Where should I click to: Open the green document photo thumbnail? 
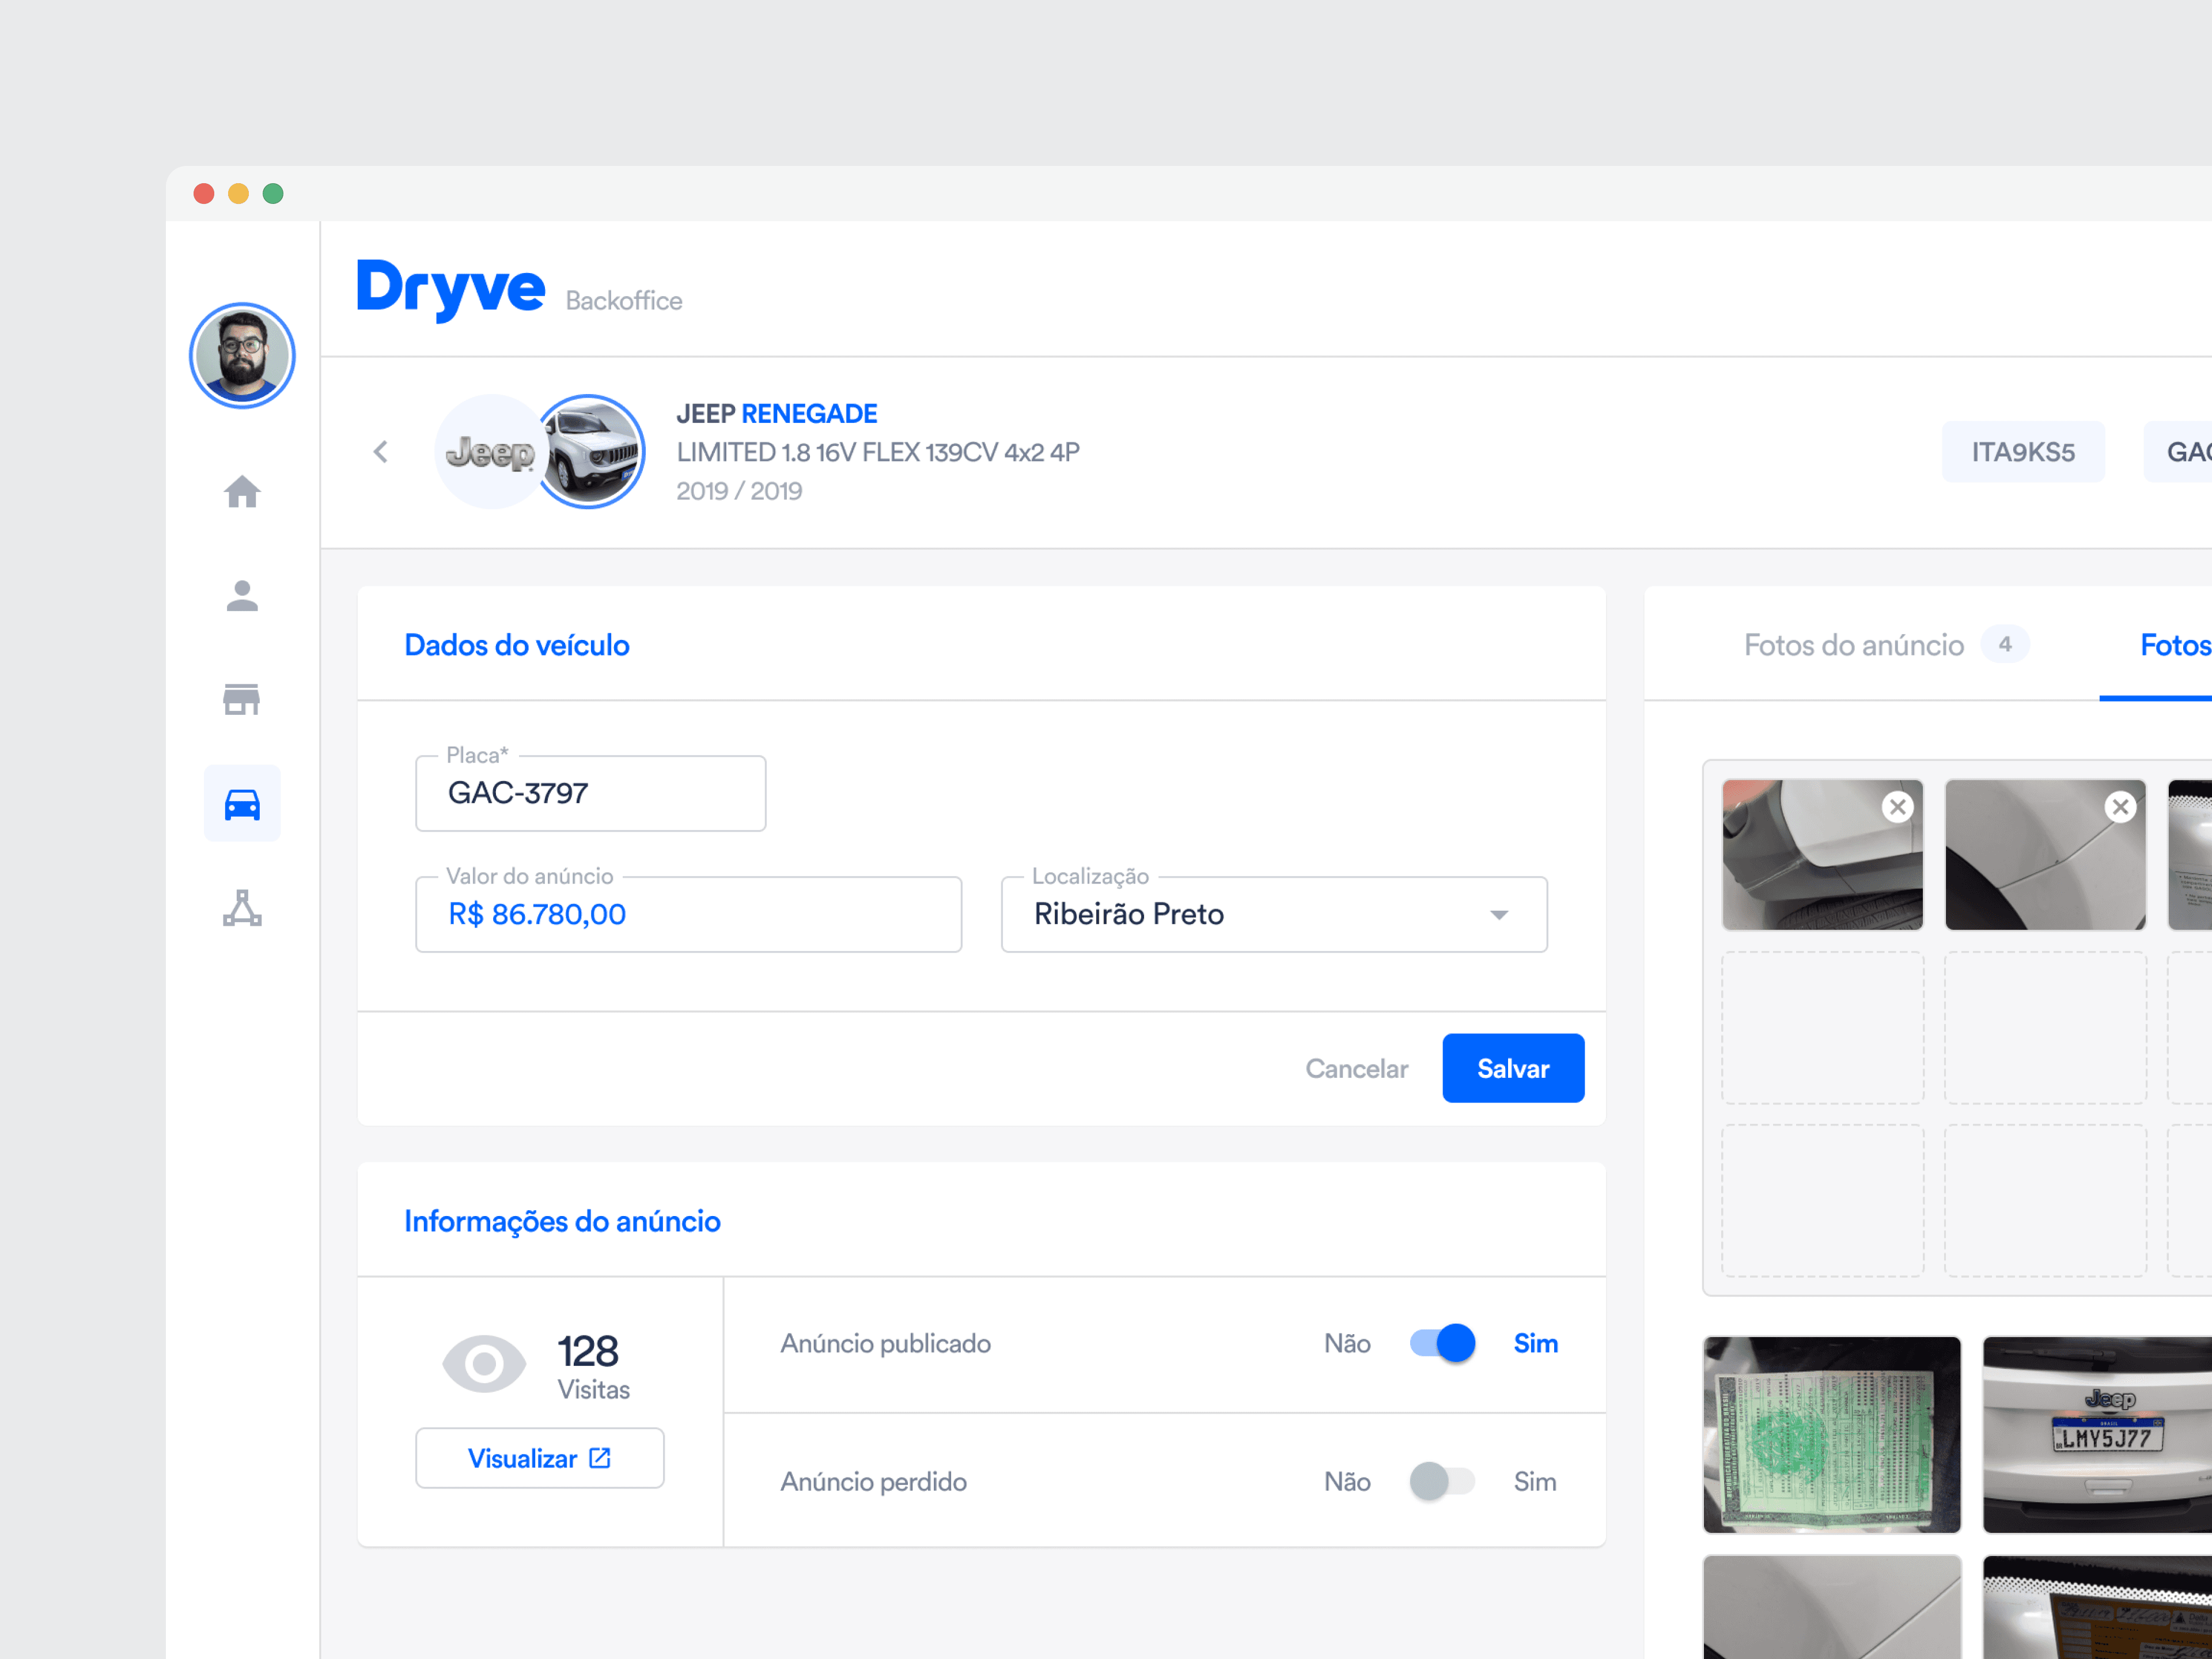(1832, 1434)
